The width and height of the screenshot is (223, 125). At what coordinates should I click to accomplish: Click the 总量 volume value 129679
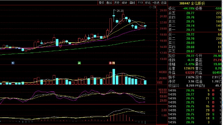(189, 69)
